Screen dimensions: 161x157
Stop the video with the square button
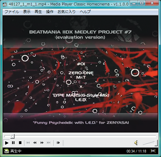pyautogui.click(x=20, y=143)
